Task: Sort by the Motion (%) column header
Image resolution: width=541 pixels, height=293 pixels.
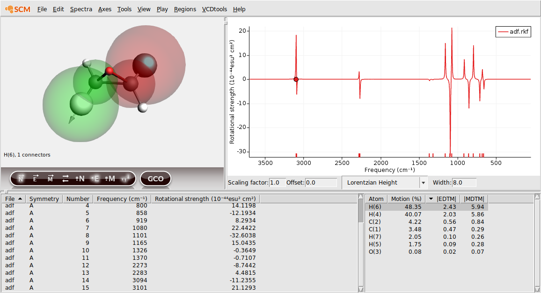Action: pyautogui.click(x=406, y=199)
